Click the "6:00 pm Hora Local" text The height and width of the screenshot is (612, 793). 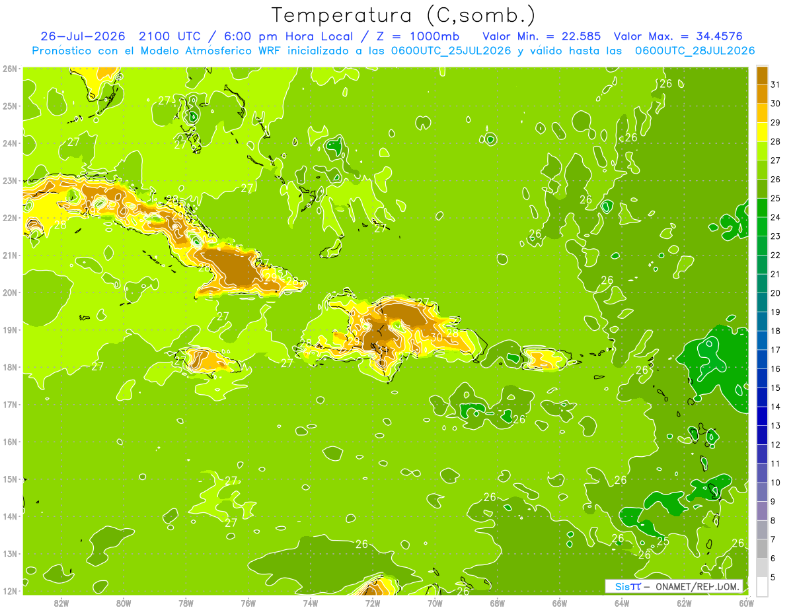pos(289,36)
